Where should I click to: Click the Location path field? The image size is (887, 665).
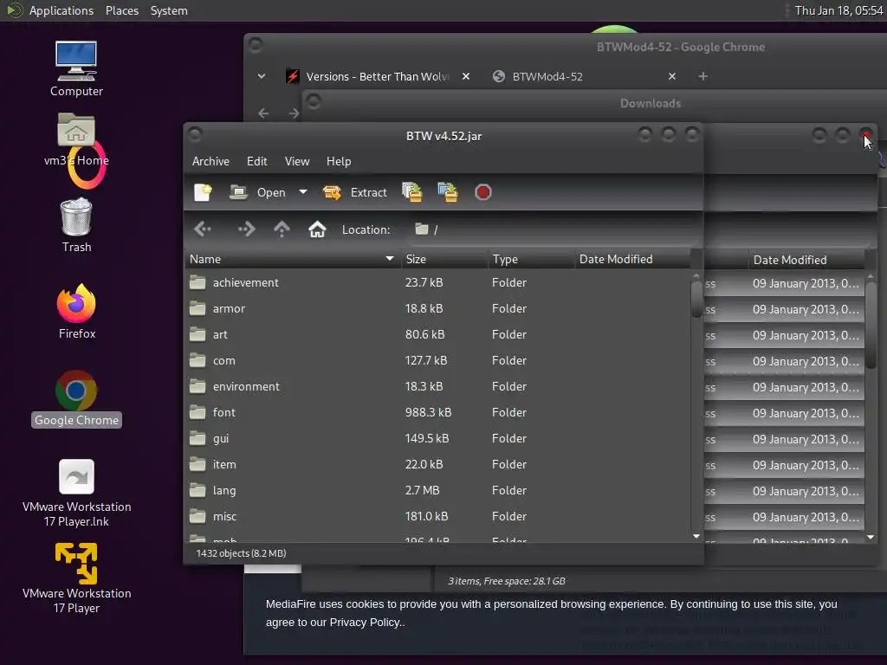pyautogui.click(x=552, y=229)
